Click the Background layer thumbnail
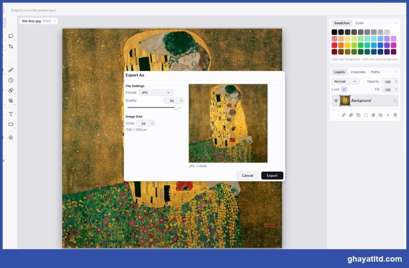The image size is (409, 268). click(345, 100)
